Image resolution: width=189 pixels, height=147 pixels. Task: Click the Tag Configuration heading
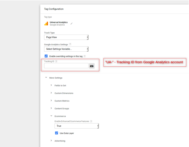54,9
